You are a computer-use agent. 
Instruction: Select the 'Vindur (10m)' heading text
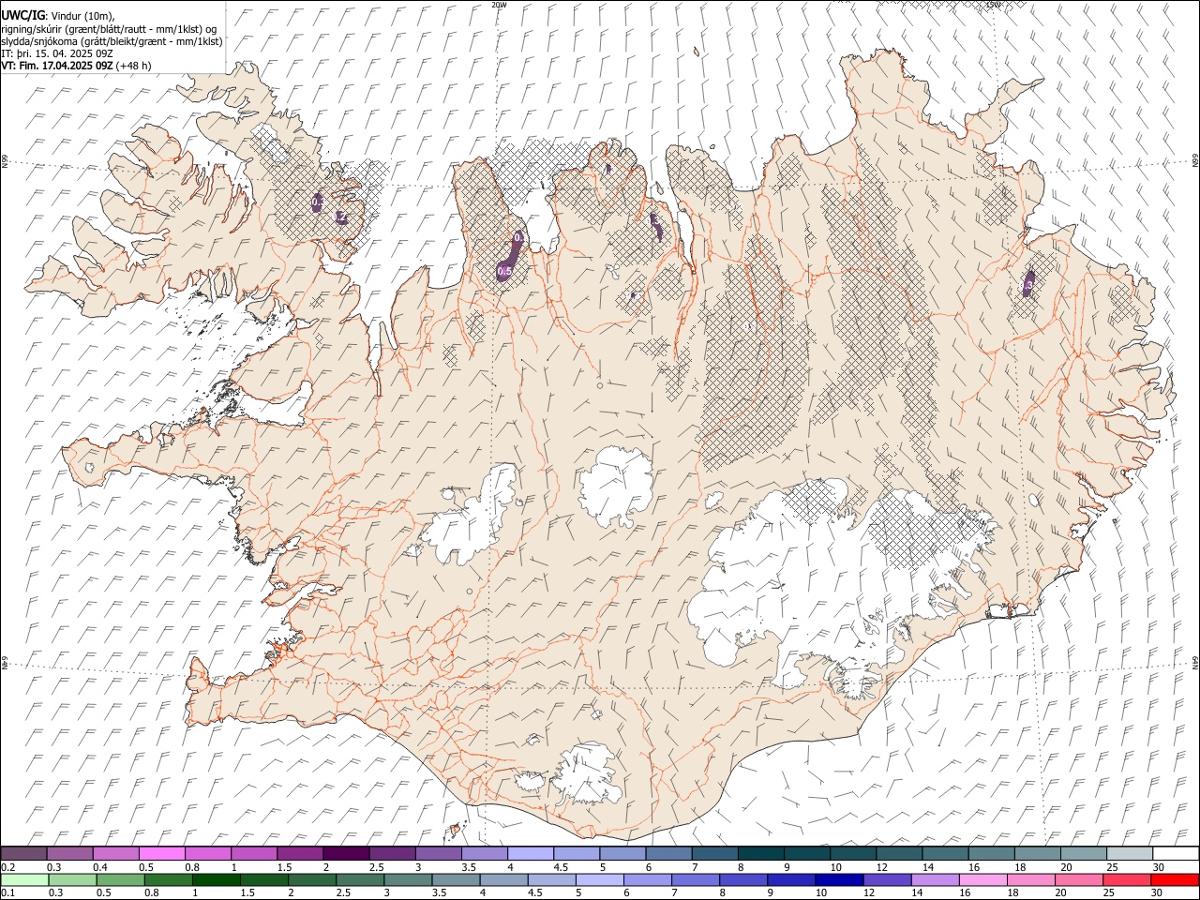pos(82,16)
